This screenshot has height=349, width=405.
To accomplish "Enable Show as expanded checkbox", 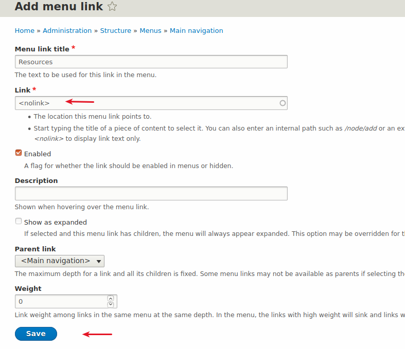I will (x=19, y=222).
